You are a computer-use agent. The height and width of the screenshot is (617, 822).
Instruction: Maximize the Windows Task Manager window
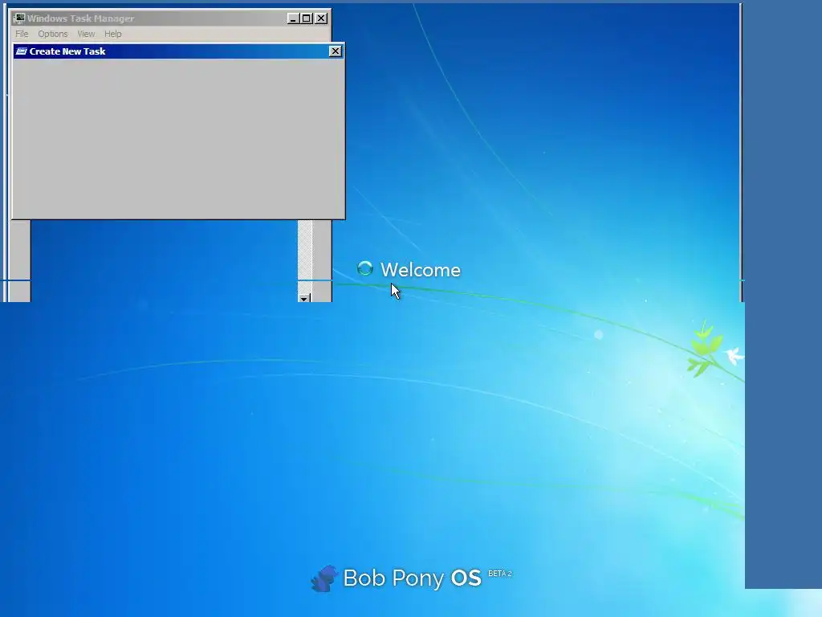307,18
